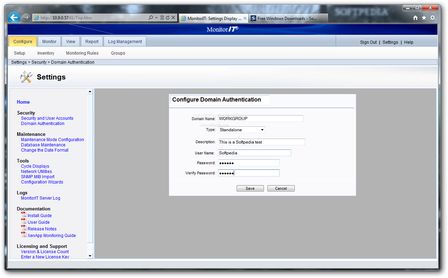Click the search magnifier in address bar
This screenshot has width=448, height=278.
click(x=150, y=18)
